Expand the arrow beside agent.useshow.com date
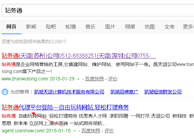The height and width of the screenshot is (140, 194). [x=75, y=131]
